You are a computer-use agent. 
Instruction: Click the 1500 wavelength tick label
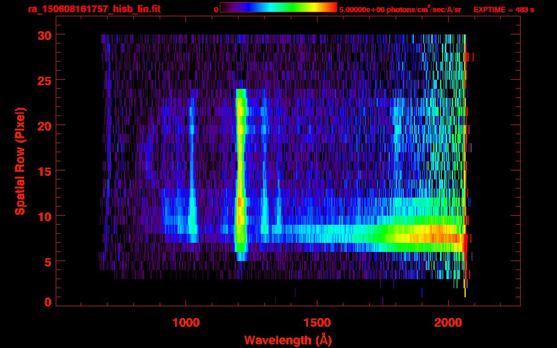[x=317, y=322]
